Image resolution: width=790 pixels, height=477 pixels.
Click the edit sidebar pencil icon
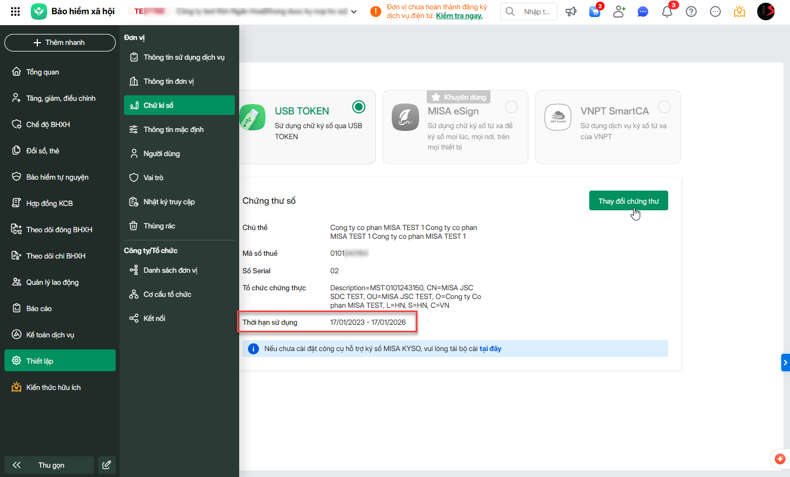106,465
